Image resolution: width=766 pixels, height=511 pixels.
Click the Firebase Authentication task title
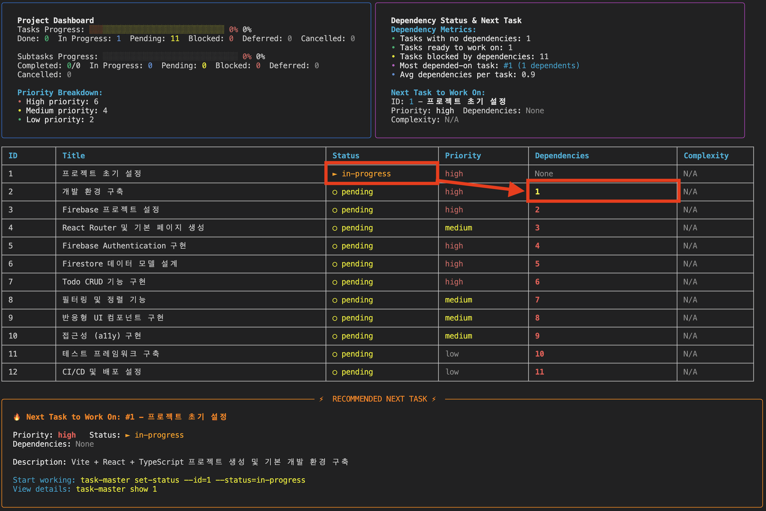124,246
